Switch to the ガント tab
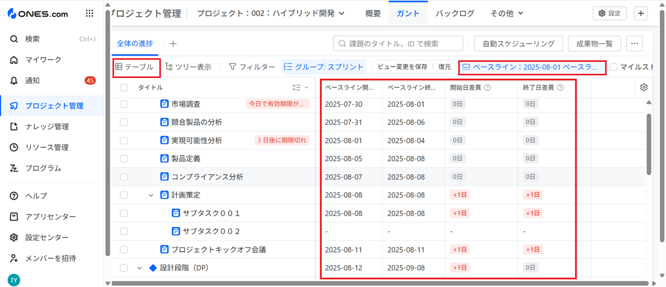The height and width of the screenshot is (287, 666). click(x=408, y=14)
